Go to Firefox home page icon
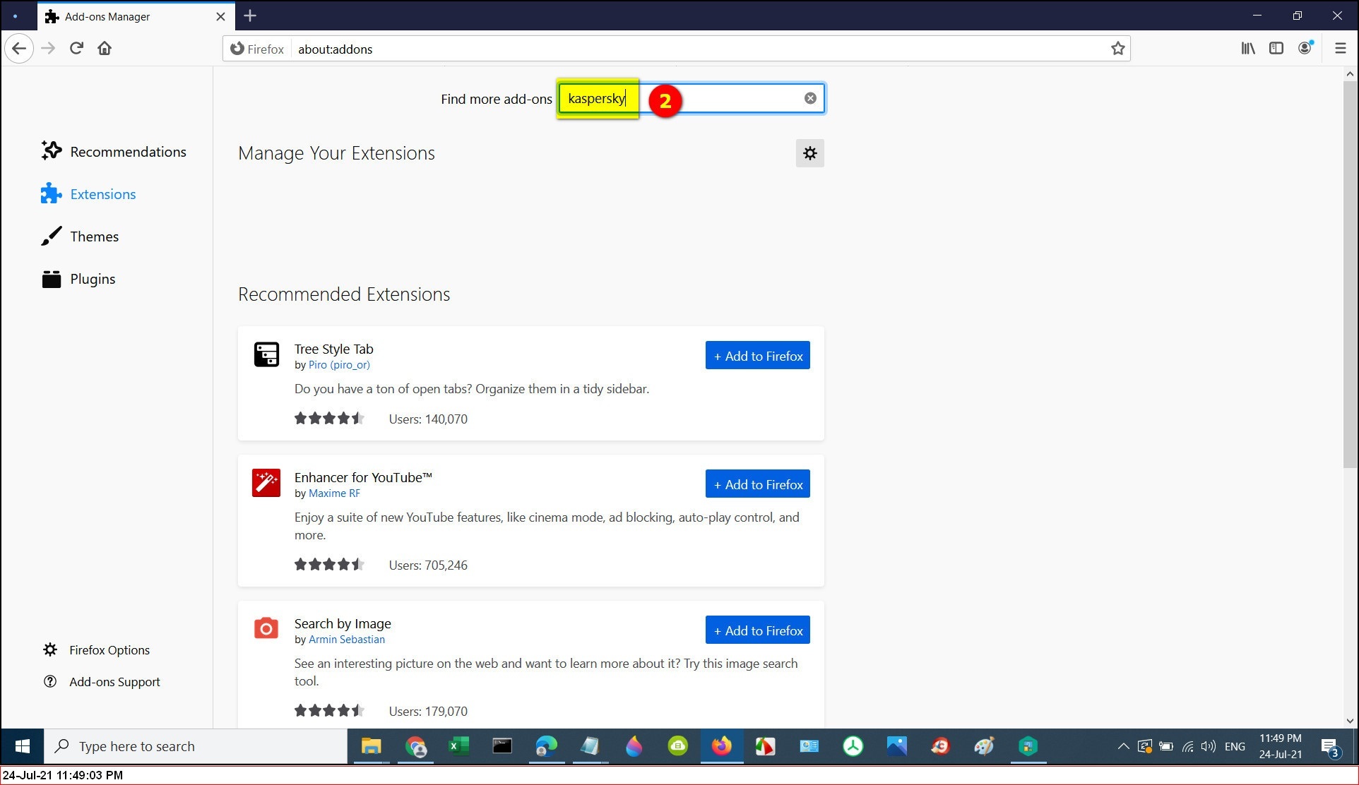1359x785 pixels. [x=105, y=48]
